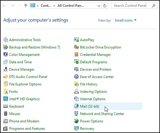Click the All Control Pan... breadcrumb

click(x=71, y=6)
